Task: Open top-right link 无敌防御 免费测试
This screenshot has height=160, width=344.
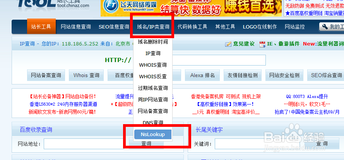Action: [x=305, y=6]
